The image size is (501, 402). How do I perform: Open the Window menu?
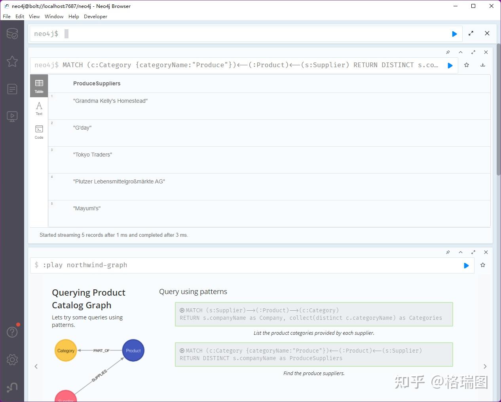(x=54, y=17)
